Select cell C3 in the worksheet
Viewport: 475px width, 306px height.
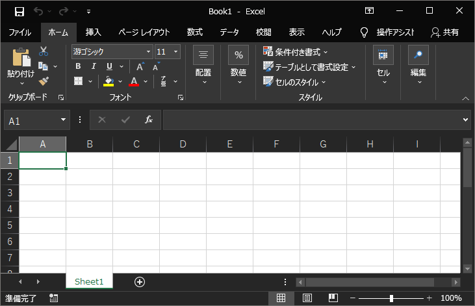pyautogui.click(x=136, y=193)
